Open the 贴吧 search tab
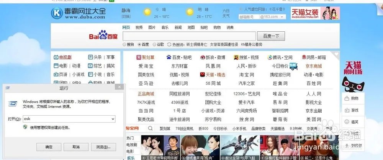The height and width of the screenshot is (160, 383). 204,27
